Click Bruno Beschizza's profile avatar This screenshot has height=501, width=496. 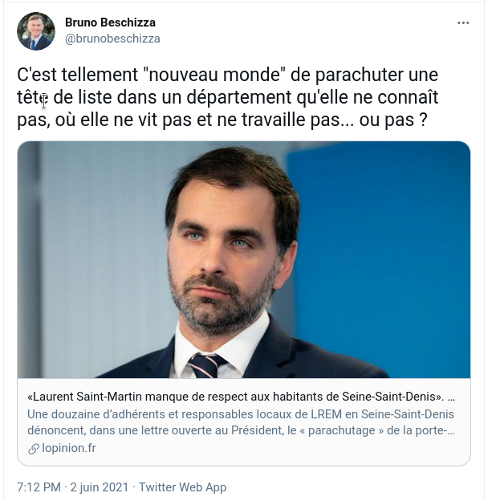coord(36,31)
